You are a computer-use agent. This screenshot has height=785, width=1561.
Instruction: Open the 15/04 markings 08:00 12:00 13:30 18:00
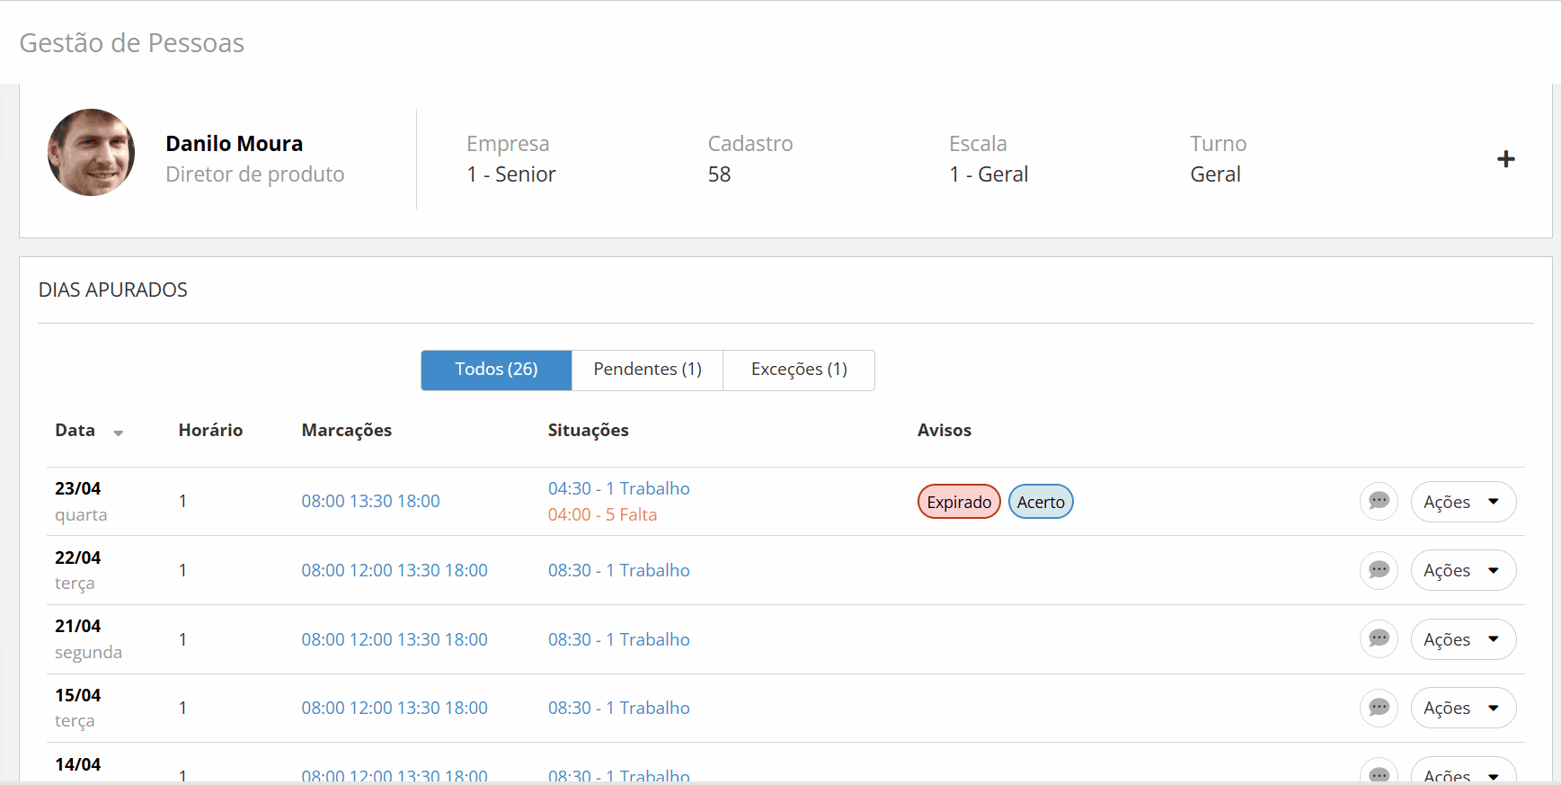pyautogui.click(x=395, y=708)
